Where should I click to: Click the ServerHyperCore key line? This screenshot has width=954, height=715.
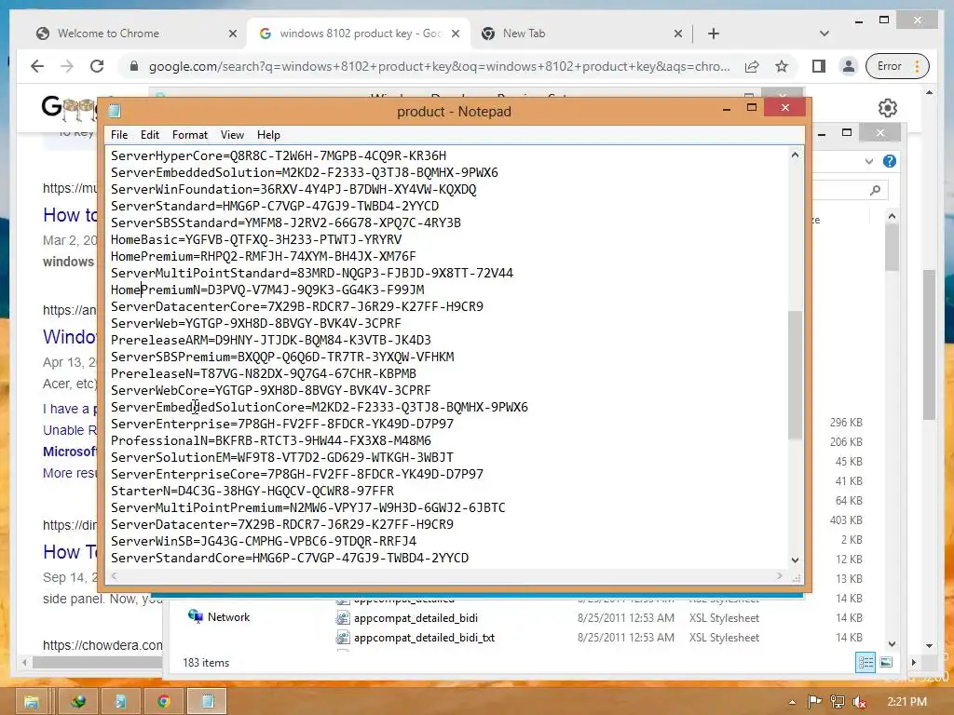coord(278,155)
